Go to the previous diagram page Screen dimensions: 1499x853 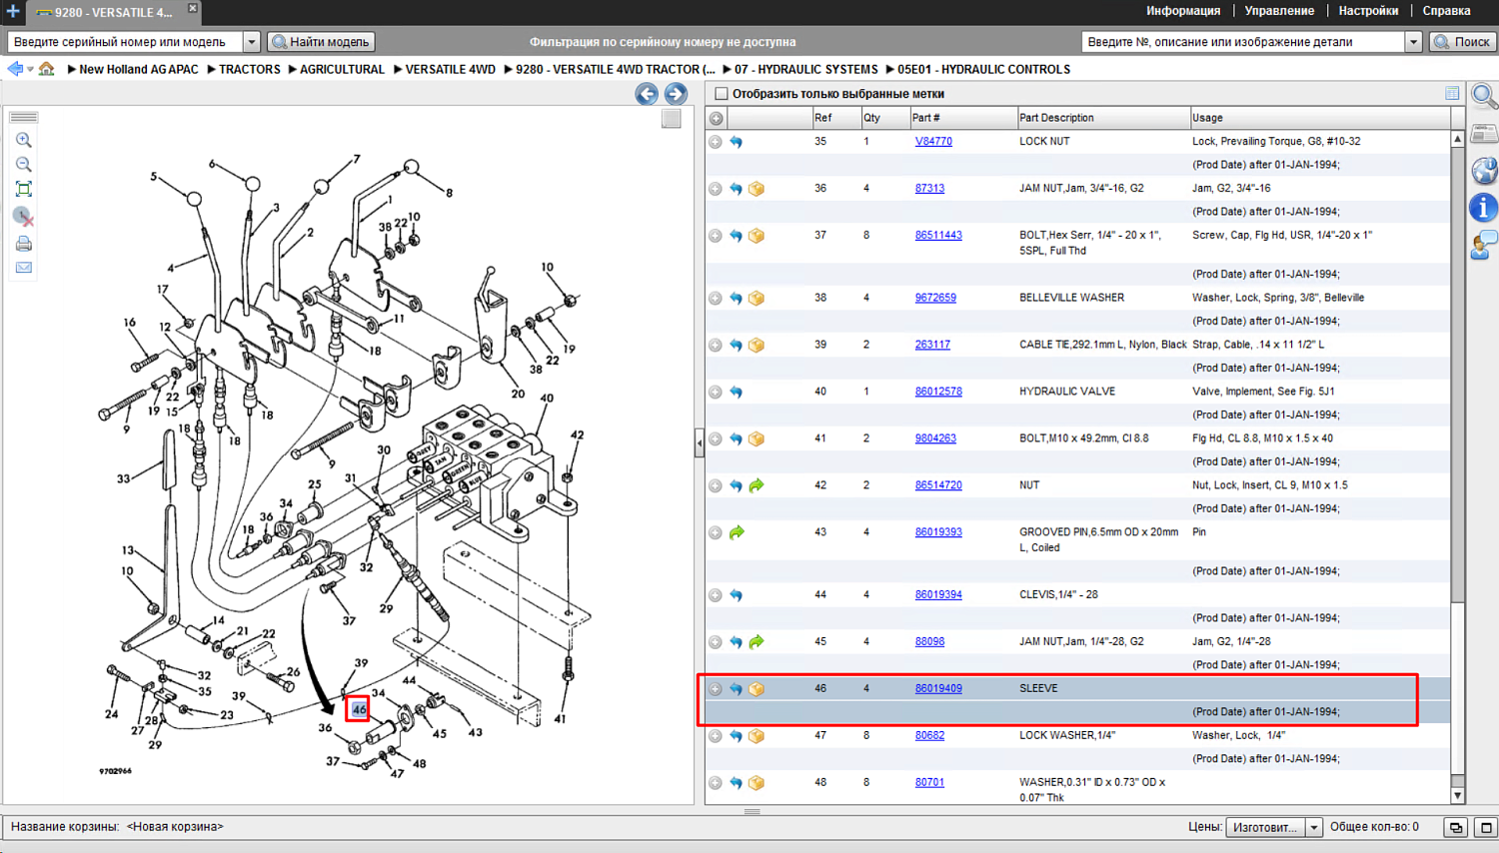647,94
